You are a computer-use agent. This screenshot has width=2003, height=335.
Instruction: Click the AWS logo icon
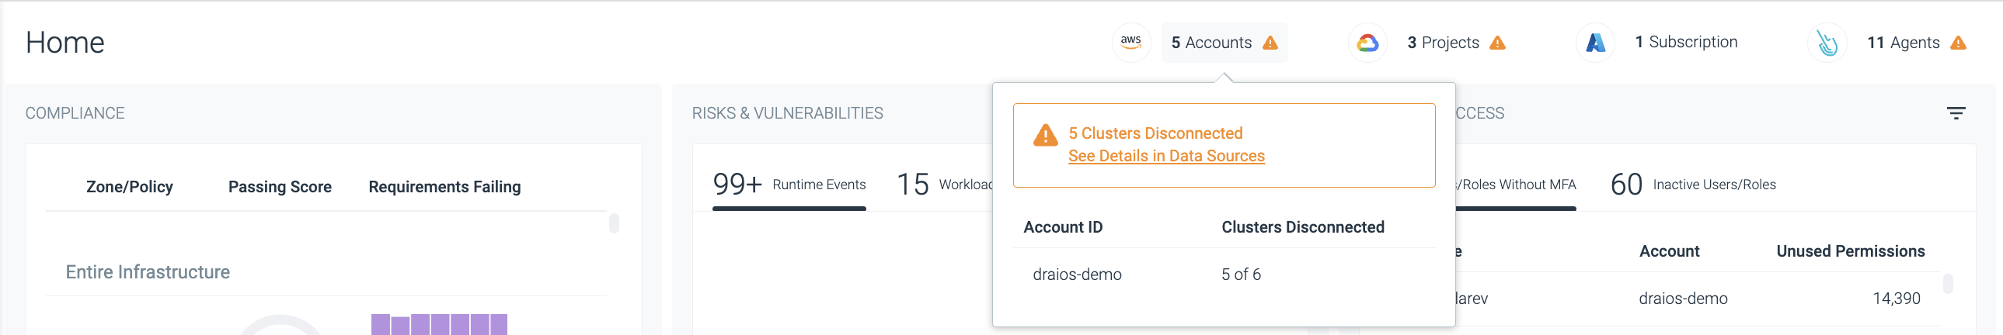[1130, 43]
